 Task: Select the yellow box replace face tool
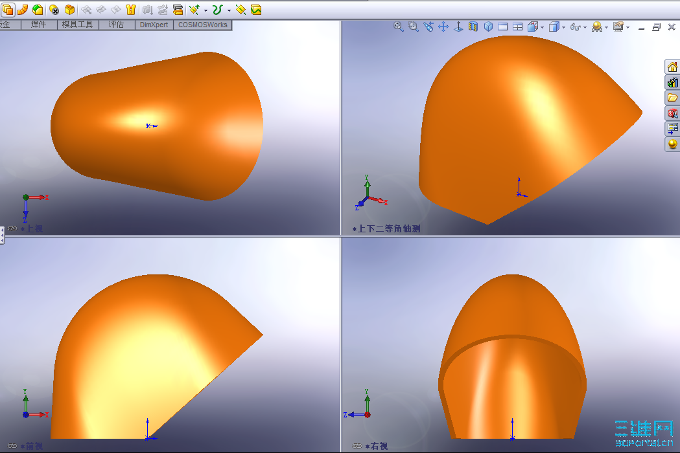pos(69,9)
